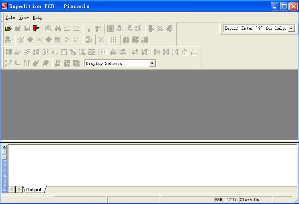This screenshot has width=299, height=204.
Task: Close the Message Window with its X
Action: [4, 147]
